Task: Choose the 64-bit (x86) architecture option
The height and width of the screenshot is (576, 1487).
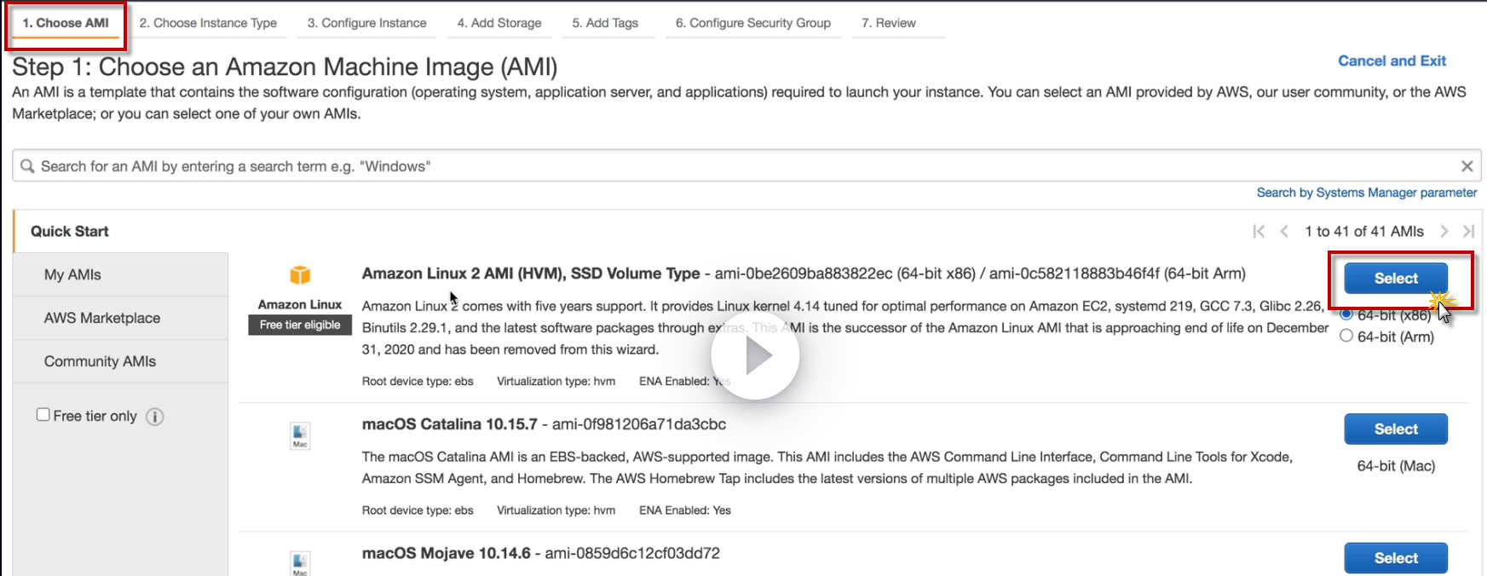Action: point(1346,314)
